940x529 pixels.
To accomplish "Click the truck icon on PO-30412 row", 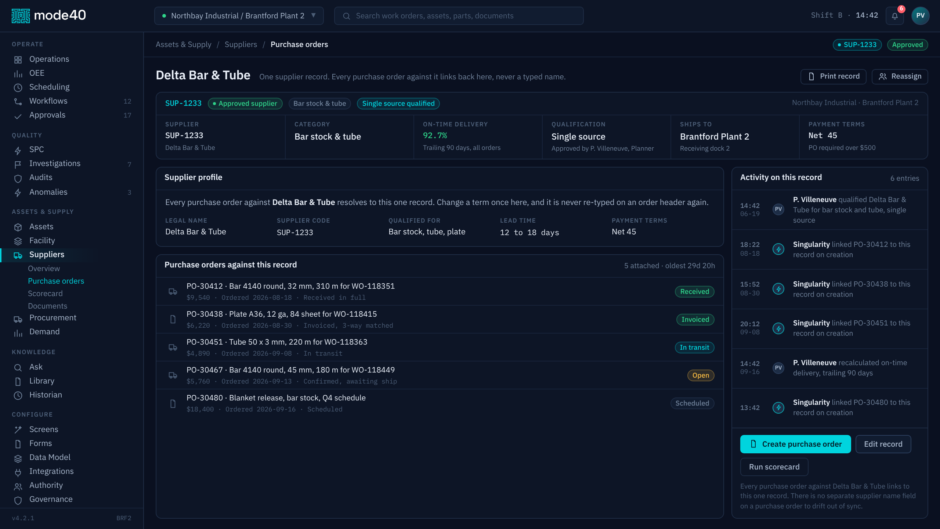I will [173, 291].
